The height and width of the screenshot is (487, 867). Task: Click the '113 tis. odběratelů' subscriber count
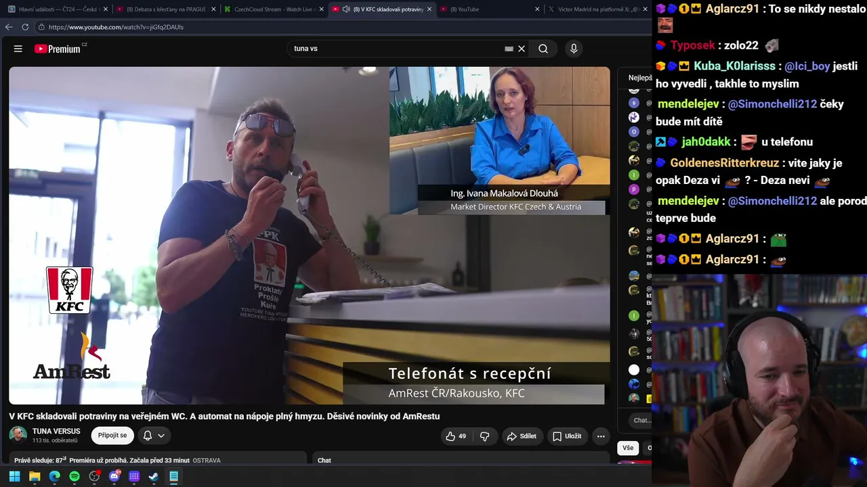click(55, 441)
